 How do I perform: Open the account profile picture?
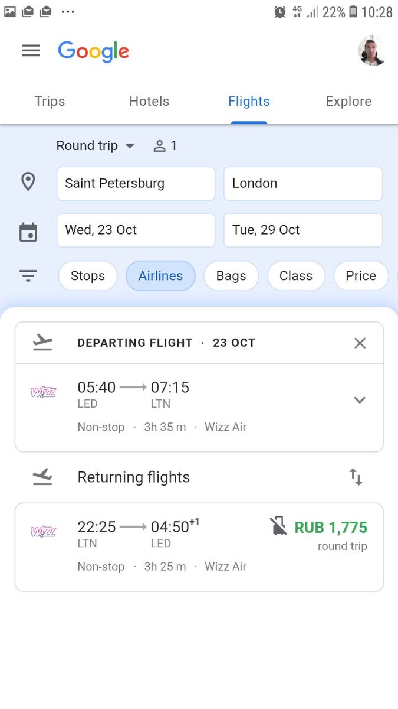coord(372,51)
